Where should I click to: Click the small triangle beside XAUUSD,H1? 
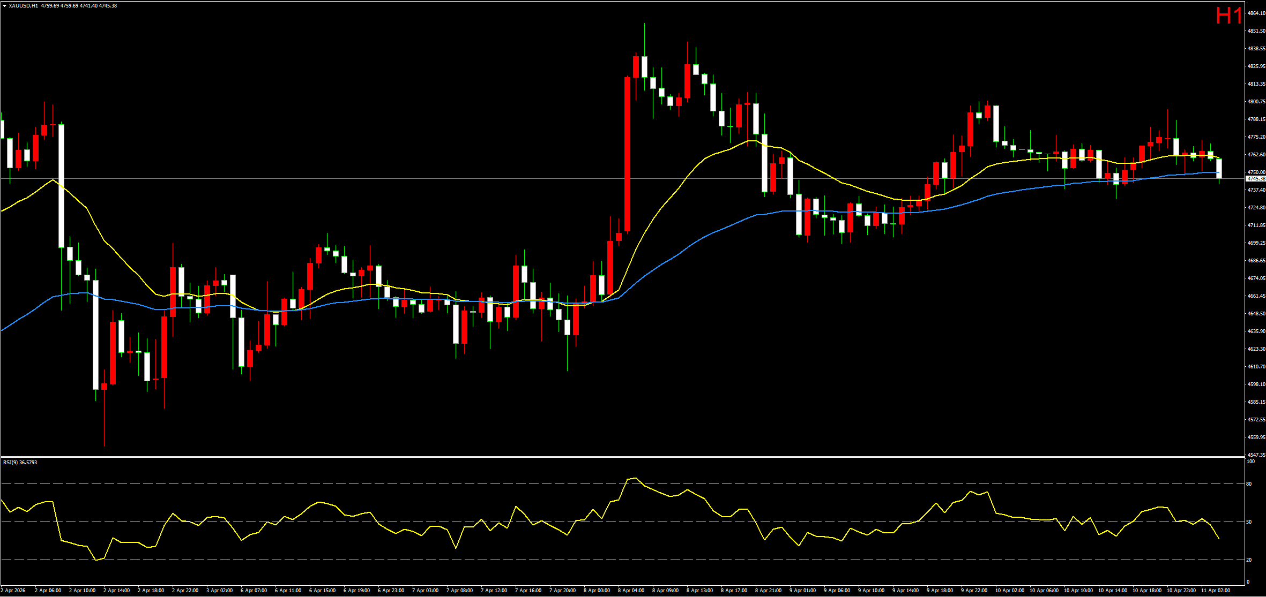coord(4,6)
